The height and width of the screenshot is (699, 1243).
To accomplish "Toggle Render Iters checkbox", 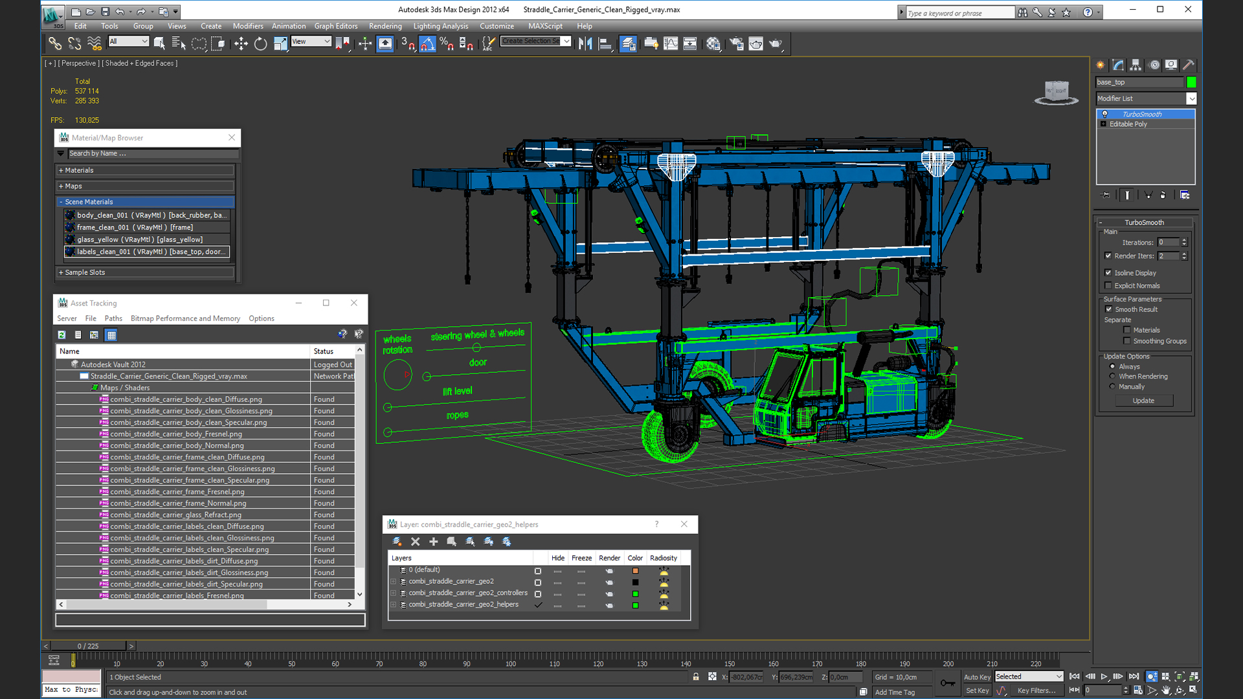I will point(1108,256).
